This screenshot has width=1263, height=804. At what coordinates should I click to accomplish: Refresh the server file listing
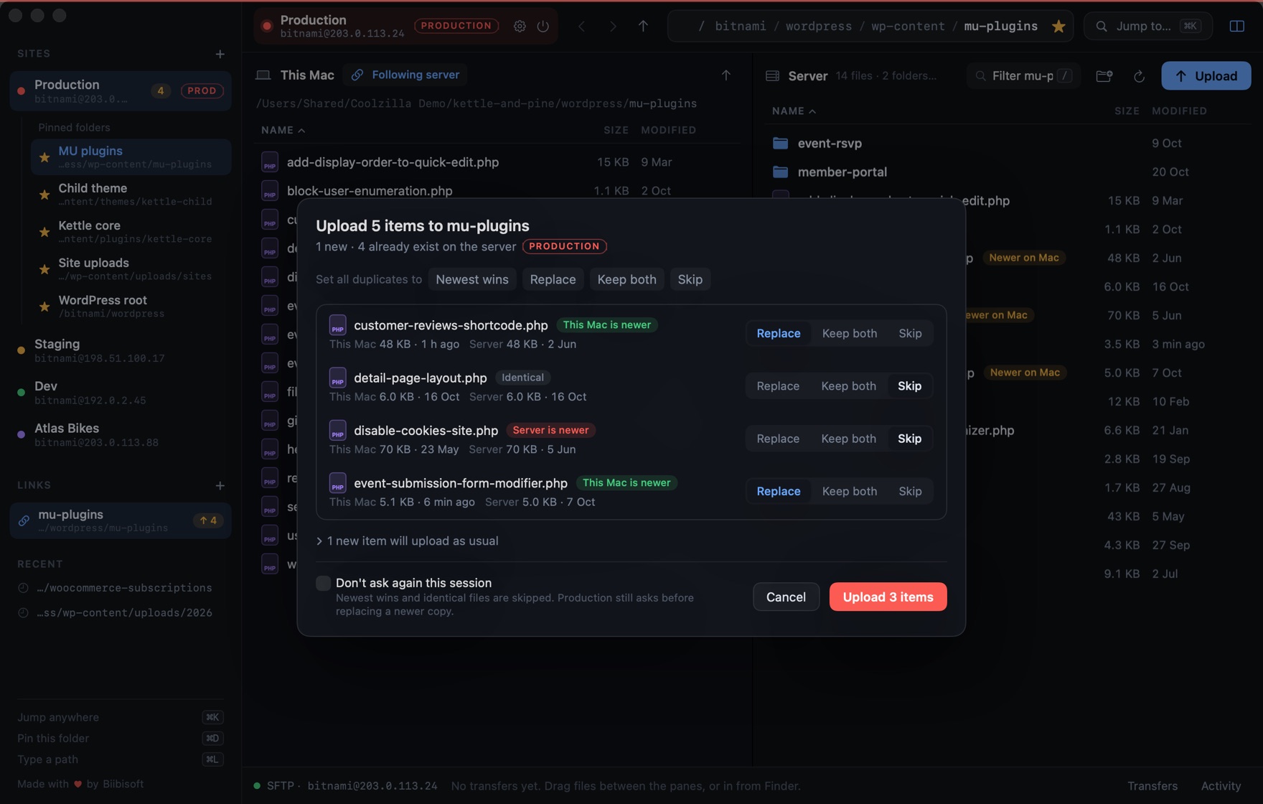coord(1139,75)
